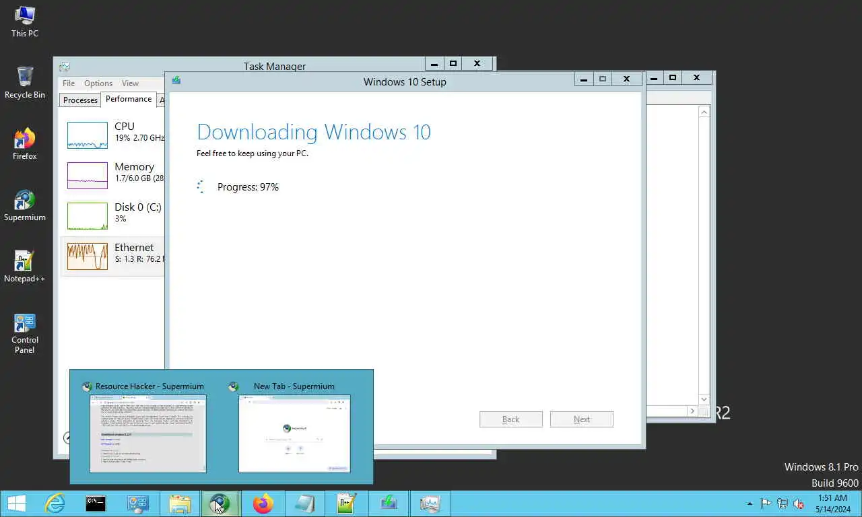
Task: Click the notepad taskbar icon
Action: click(305, 504)
